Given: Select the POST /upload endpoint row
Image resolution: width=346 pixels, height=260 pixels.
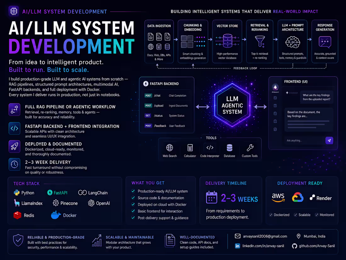Looking at the screenshot, I should (167, 106).
